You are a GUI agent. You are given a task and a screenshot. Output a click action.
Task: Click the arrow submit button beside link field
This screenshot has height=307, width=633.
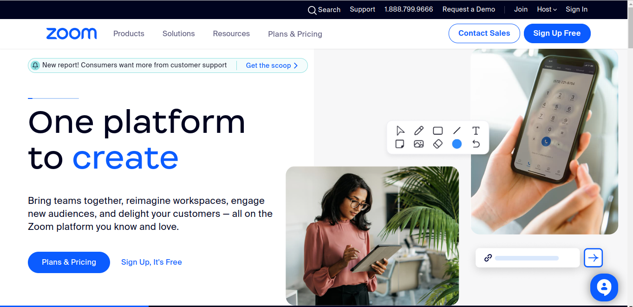593,258
